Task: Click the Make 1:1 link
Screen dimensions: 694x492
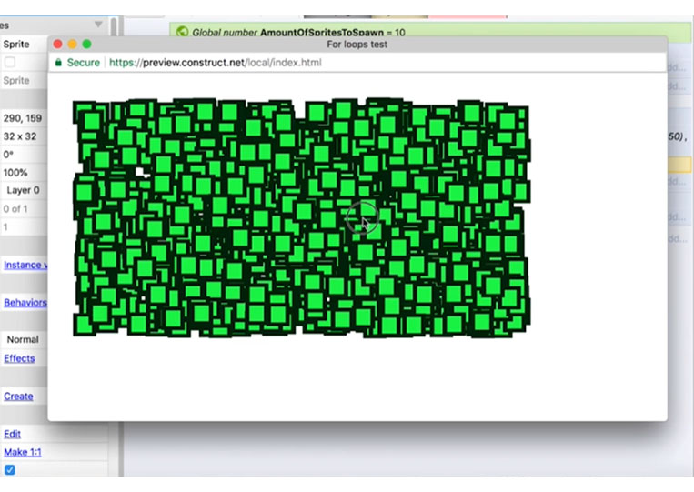Action: [x=22, y=452]
